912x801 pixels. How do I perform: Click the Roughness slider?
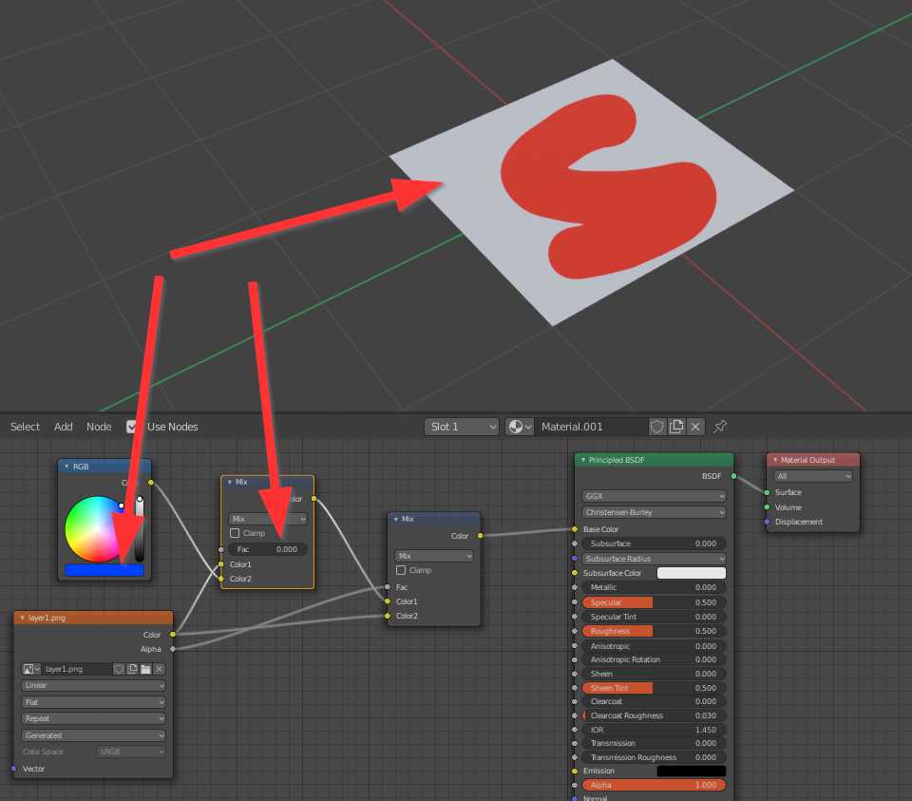pyautogui.click(x=654, y=631)
